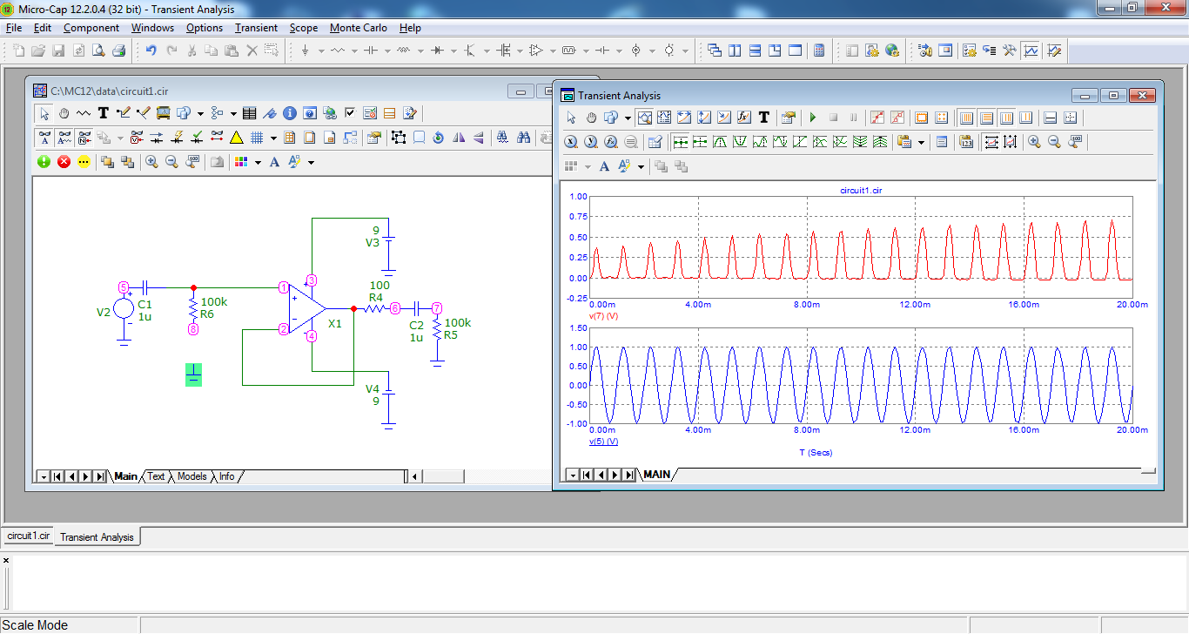Click the ground symbol component icon
Image resolution: width=1189 pixels, height=634 pixels.
point(306,51)
